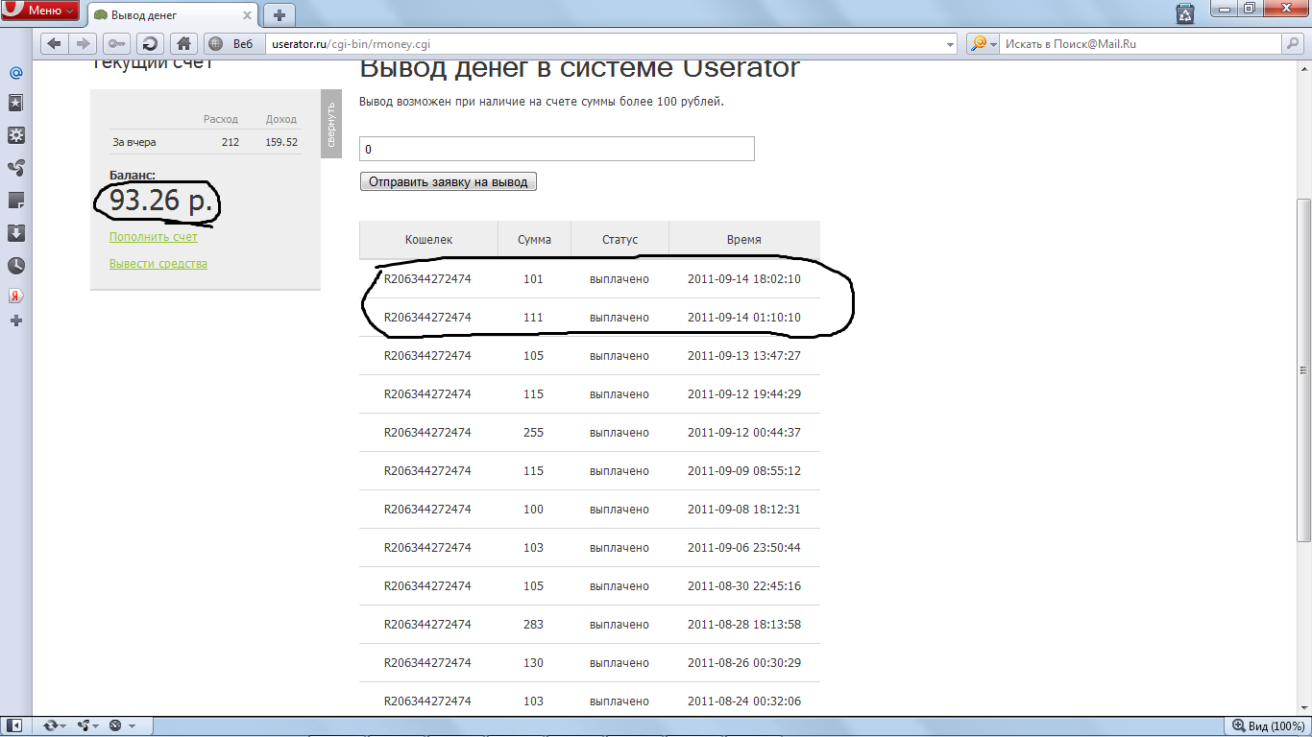This screenshot has width=1312, height=737.
Task: Click timestamp 2011-09-14 01:10:10
Action: tap(744, 318)
